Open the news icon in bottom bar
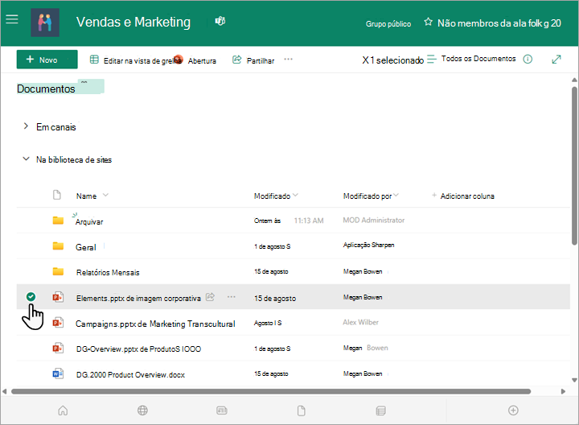 (222, 411)
